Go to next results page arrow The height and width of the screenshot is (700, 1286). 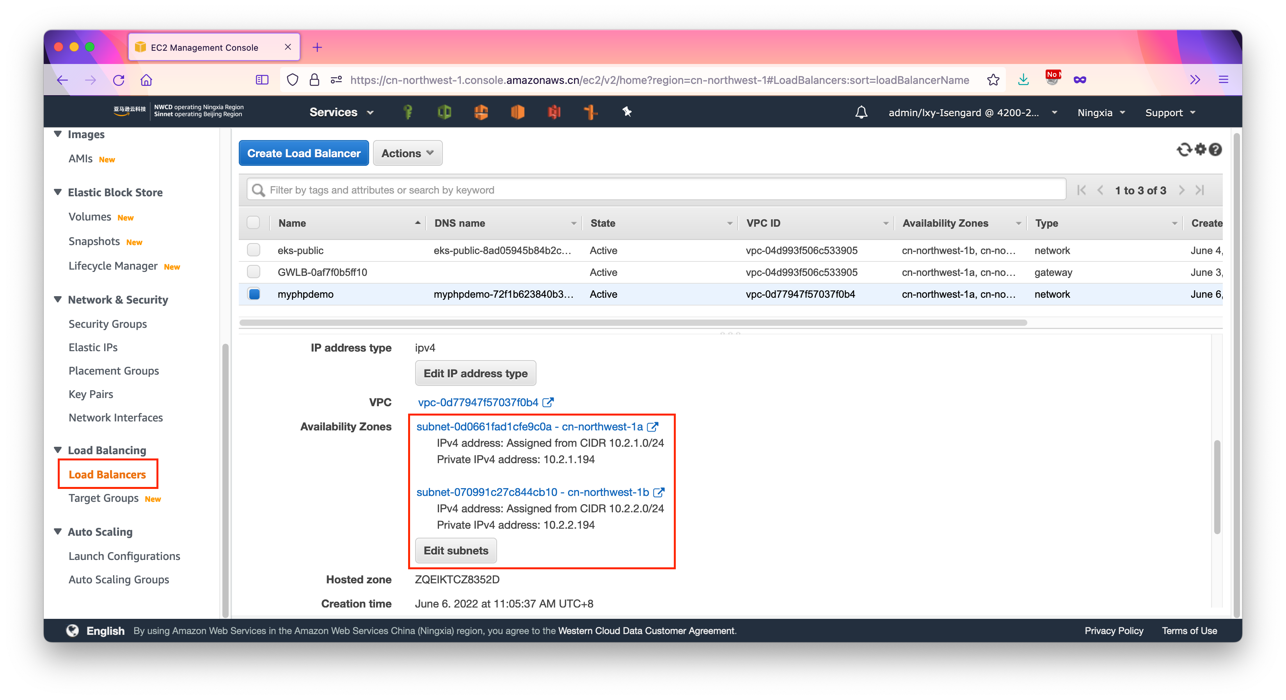(x=1181, y=190)
